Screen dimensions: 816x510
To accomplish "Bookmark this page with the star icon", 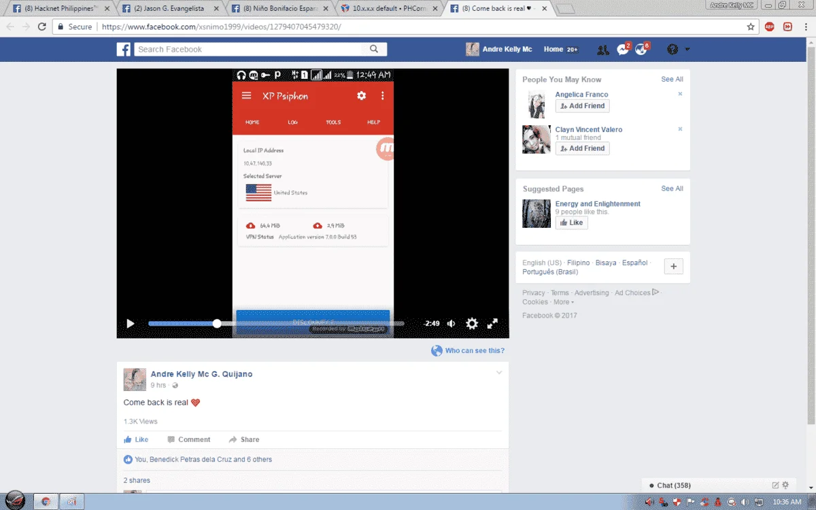I will pos(751,27).
